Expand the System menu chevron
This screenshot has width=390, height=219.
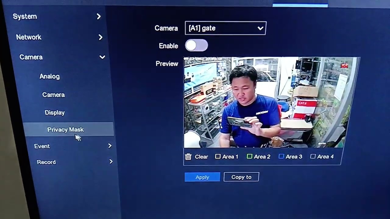[98, 16]
